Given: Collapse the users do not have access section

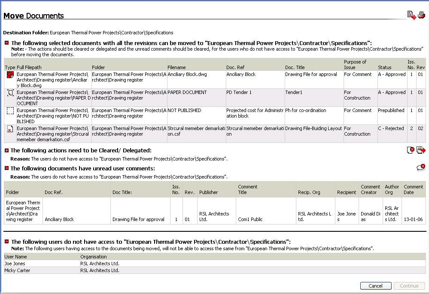Looking at the screenshot, I should pos(6,242).
